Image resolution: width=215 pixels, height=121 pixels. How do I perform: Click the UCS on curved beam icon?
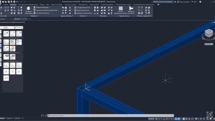12,42
